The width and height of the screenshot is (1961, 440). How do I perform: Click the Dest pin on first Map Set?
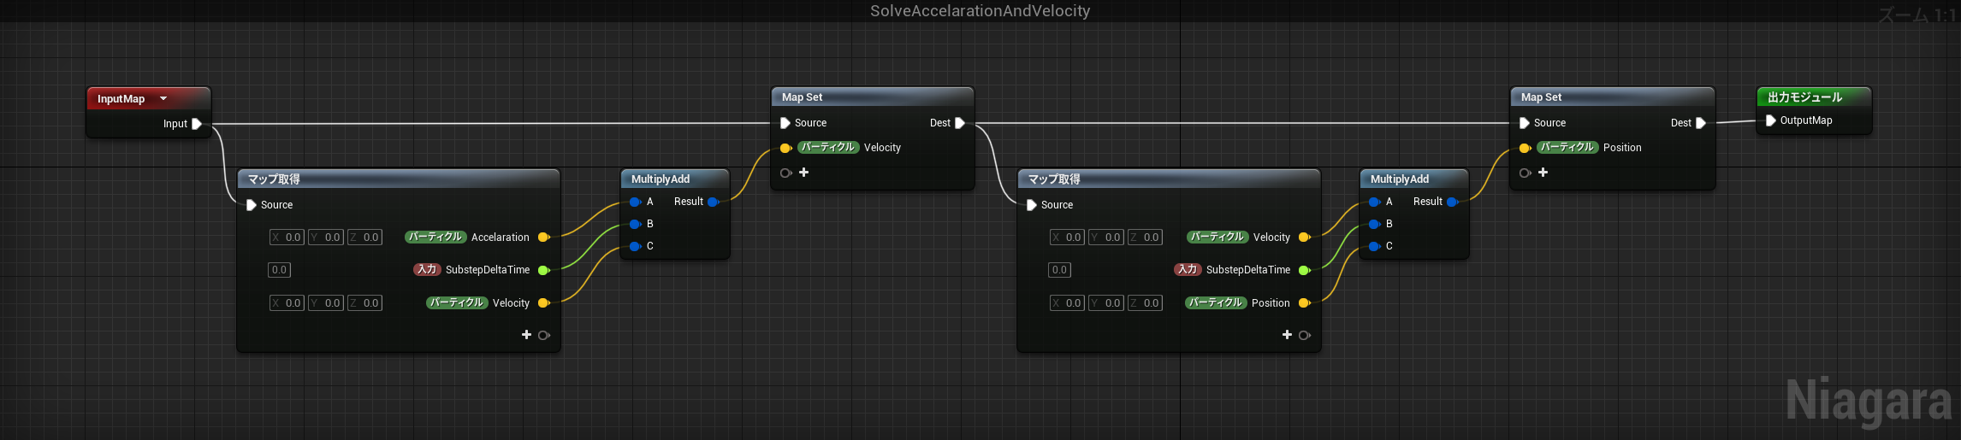[960, 123]
